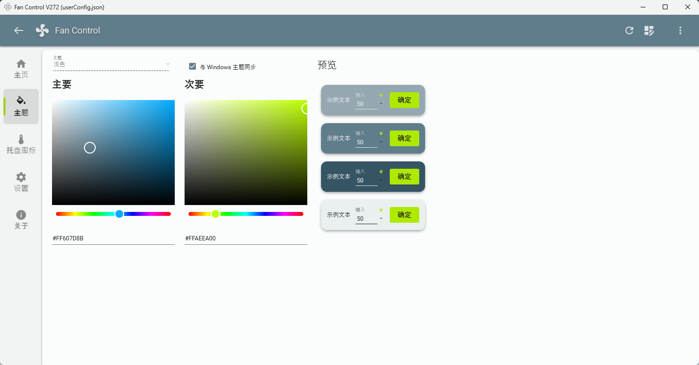Increase value with plus on fourth preview card
The width and height of the screenshot is (699, 365).
coord(381,210)
